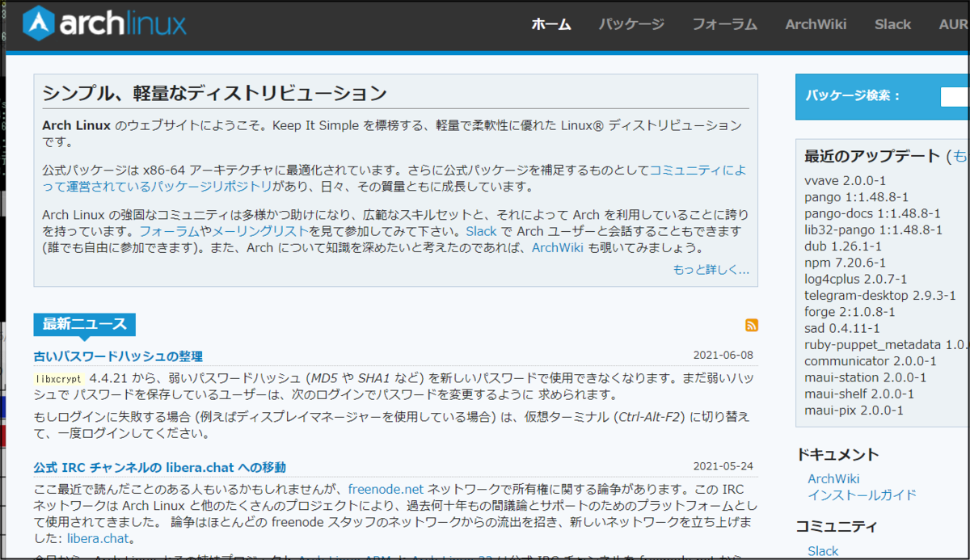
Task: Open the libera.chat link in the article
Action: pos(97,539)
